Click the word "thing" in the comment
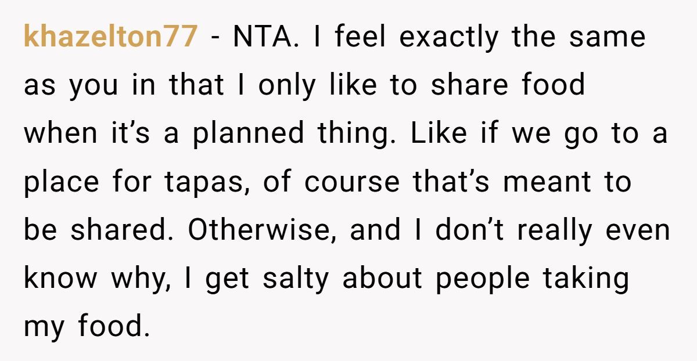Screen dimensions: 697x361 (x=355, y=134)
